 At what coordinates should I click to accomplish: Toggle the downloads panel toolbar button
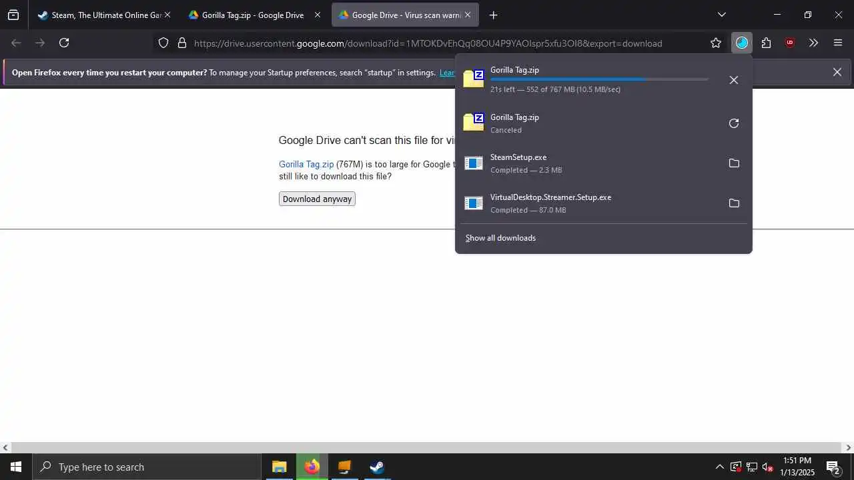pos(742,43)
